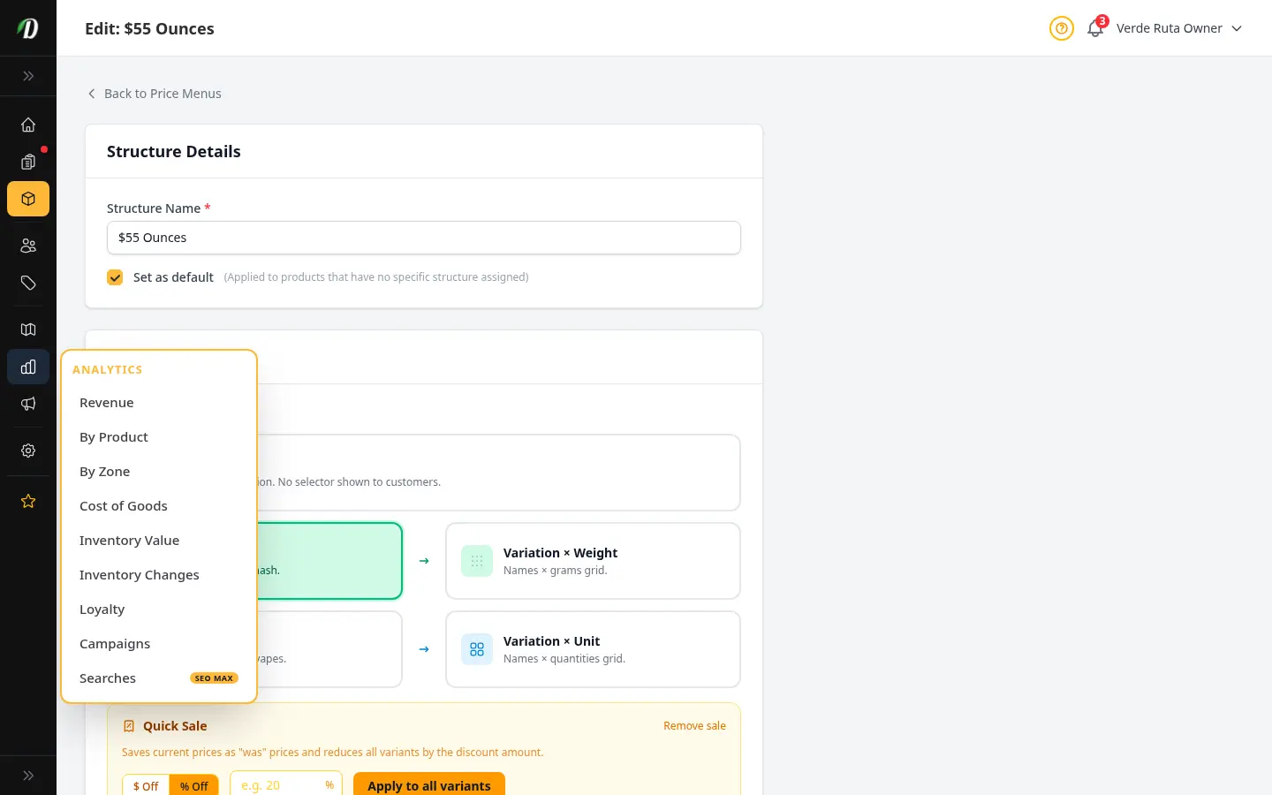
Task: Switch discount type to $ Off
Action: [x=146, y=786]
